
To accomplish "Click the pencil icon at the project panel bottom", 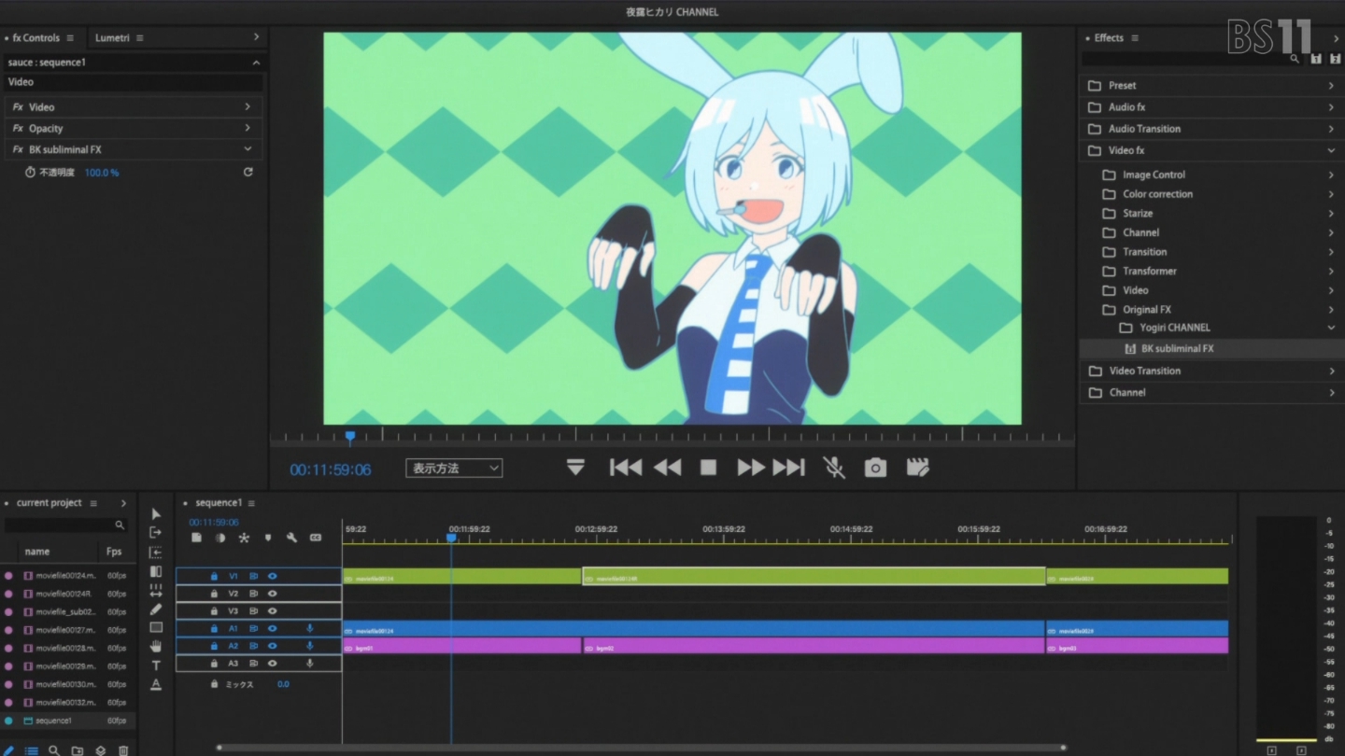I will point(8,750).
